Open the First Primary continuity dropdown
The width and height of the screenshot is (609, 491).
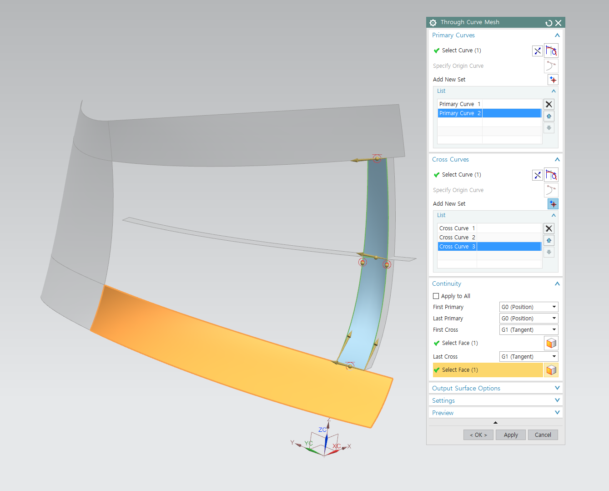[x=528, y=307]
